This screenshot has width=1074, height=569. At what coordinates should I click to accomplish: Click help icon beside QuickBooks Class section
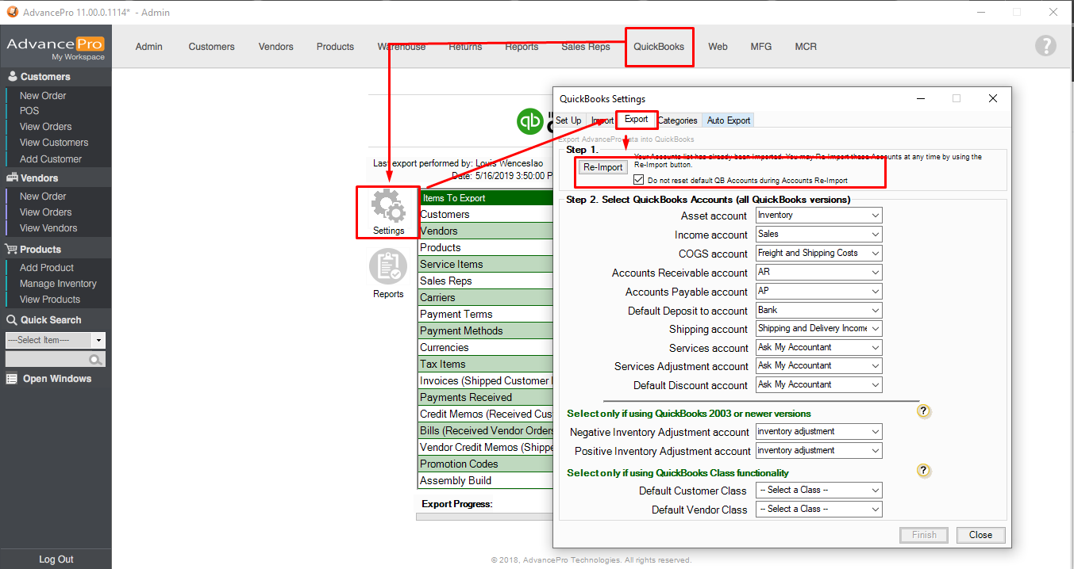(923, 471)
